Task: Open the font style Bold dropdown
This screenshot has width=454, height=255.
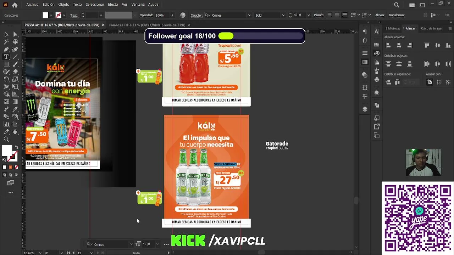Action: (283, 15)
